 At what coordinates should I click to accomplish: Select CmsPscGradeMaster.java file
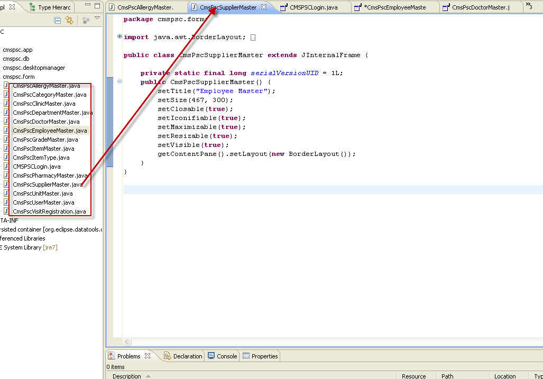coord(45,140)
